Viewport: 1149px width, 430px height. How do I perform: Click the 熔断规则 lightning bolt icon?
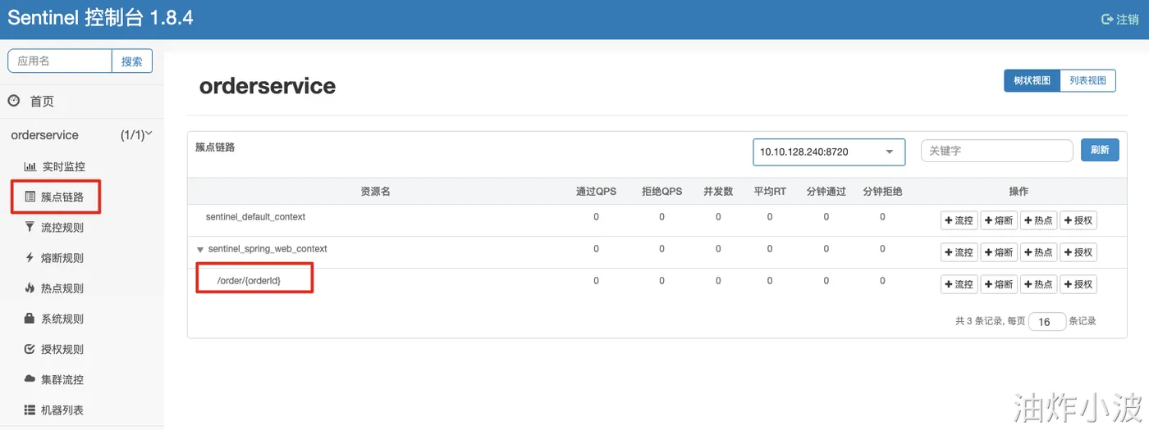(x=30, y=258)
